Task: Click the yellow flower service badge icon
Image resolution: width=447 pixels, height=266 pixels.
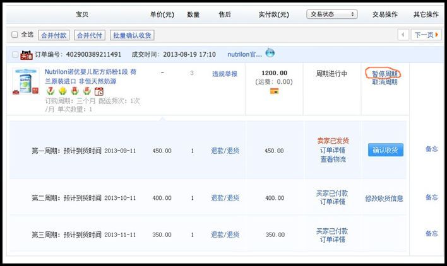Action: [63, 91]
